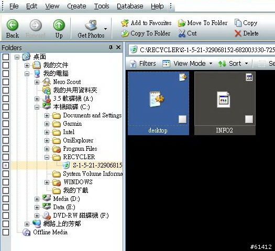The width and height of the screenshot is (275, 251).
Task: Click the Move To Folder icon
Action: tap(182, 23)
